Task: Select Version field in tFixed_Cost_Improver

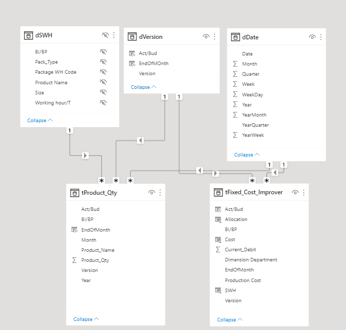Action: click(x=233, y=301)
